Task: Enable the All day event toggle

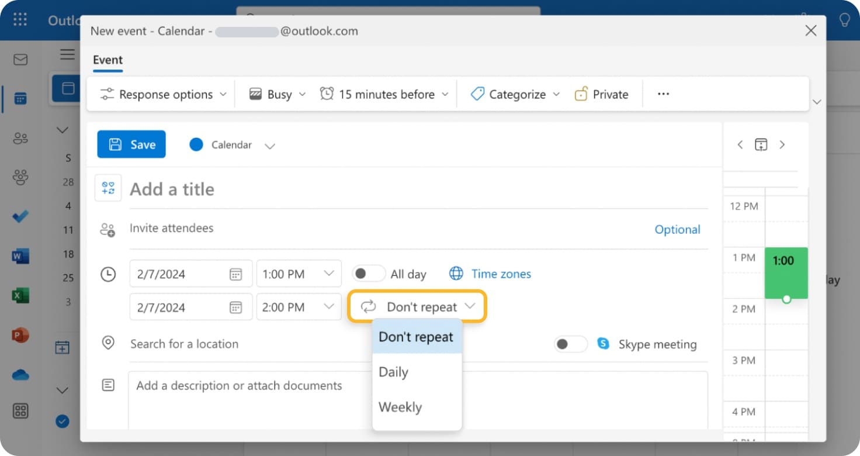Action: tap(369, 273)
